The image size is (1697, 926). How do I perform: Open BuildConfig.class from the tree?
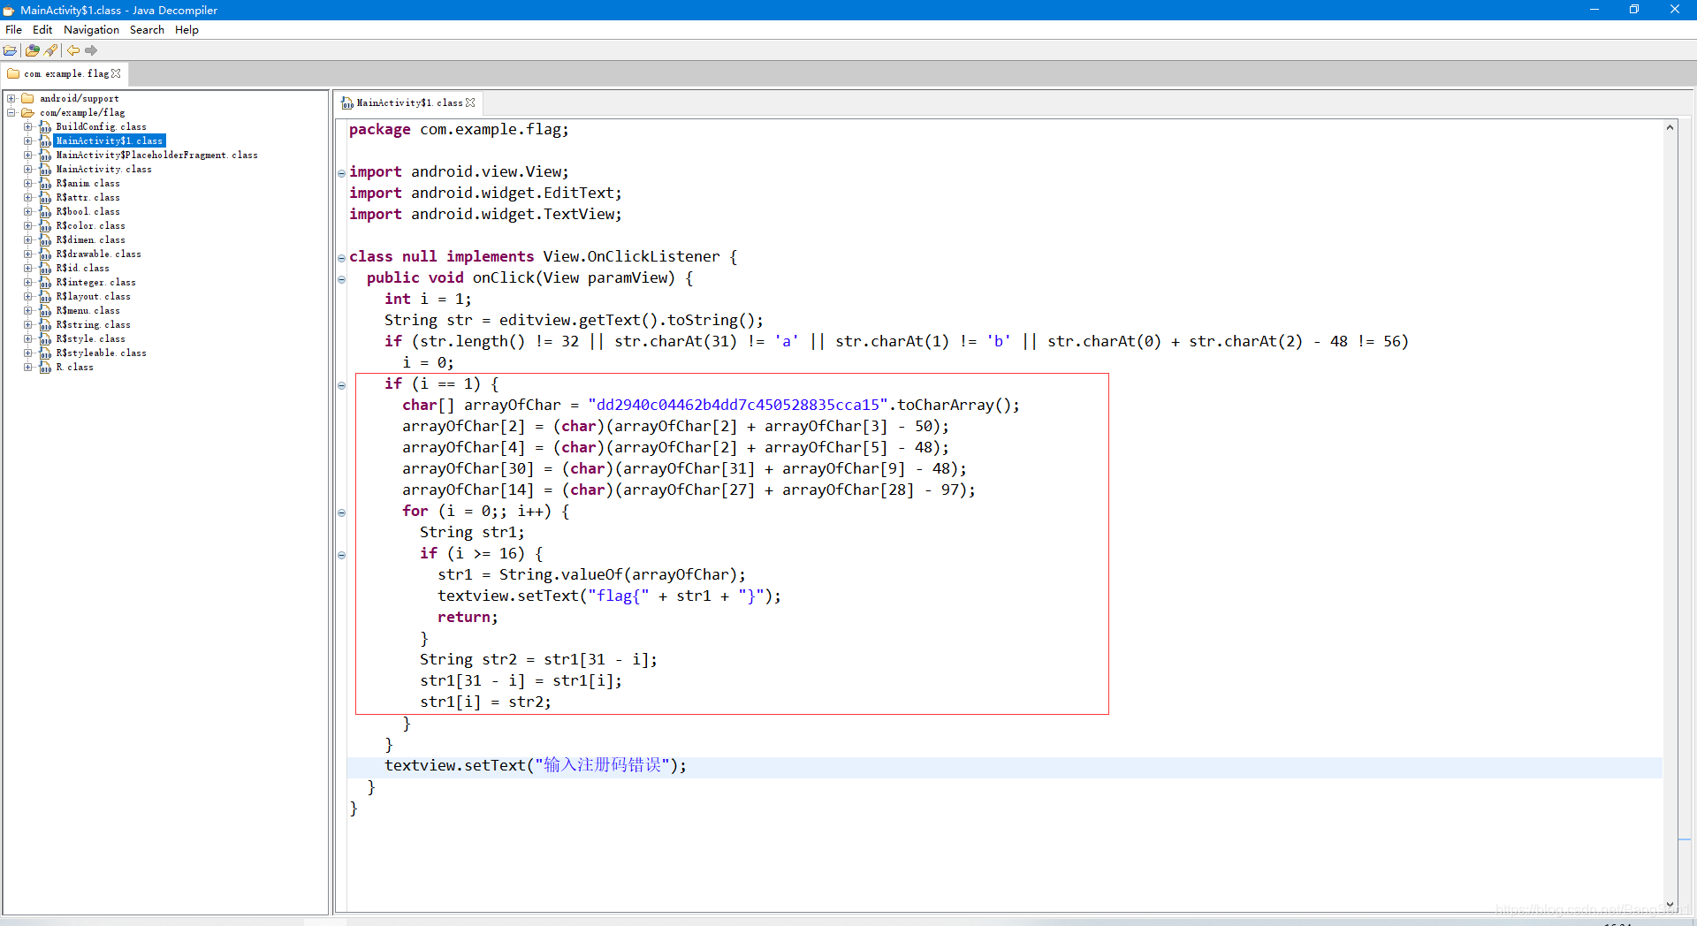pos(101,126)
